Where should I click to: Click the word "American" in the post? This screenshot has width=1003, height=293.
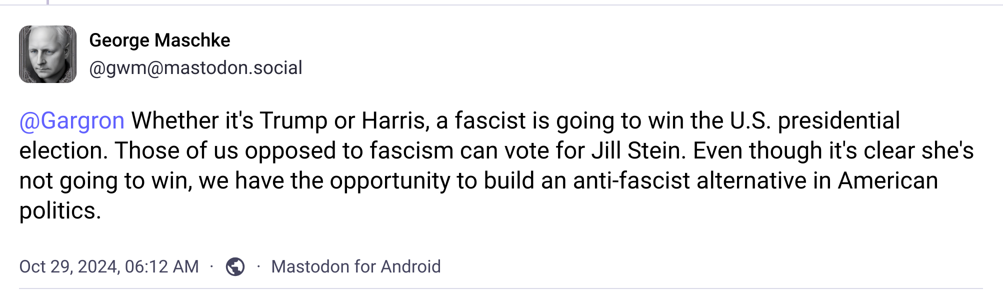(888, 180)
